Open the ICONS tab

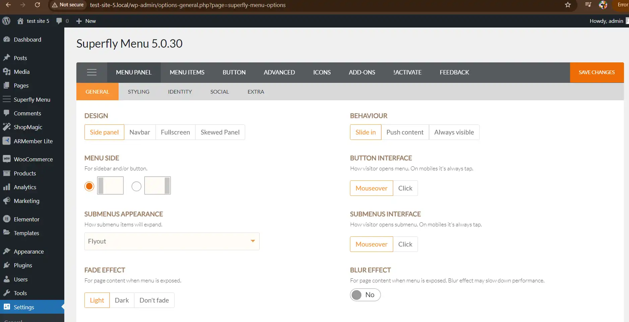point(322,72)
